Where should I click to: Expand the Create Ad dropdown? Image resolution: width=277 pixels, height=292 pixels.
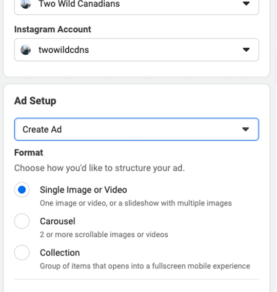pos(136,129)
